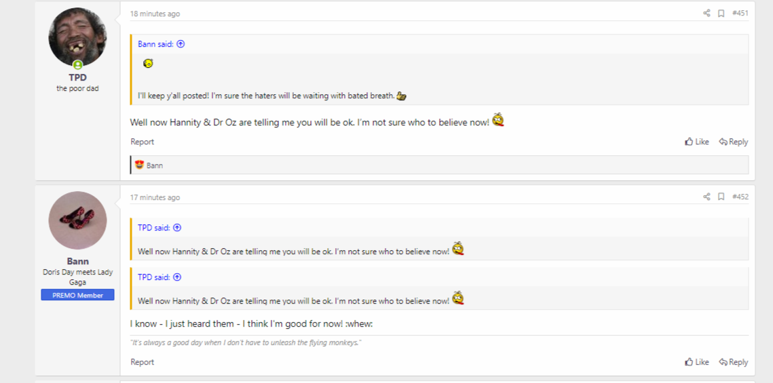Image resolution: width=773 pixels, height=383 pixels.
Task: Share post #452 via share icon
Action: (706, 197)
